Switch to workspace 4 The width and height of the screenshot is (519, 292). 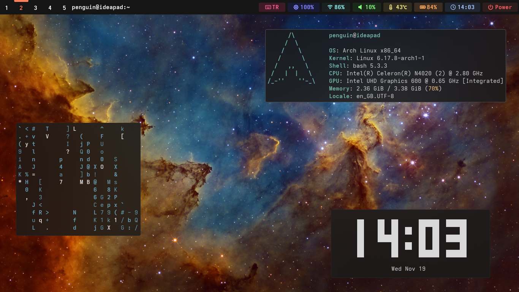pos(50,8)
